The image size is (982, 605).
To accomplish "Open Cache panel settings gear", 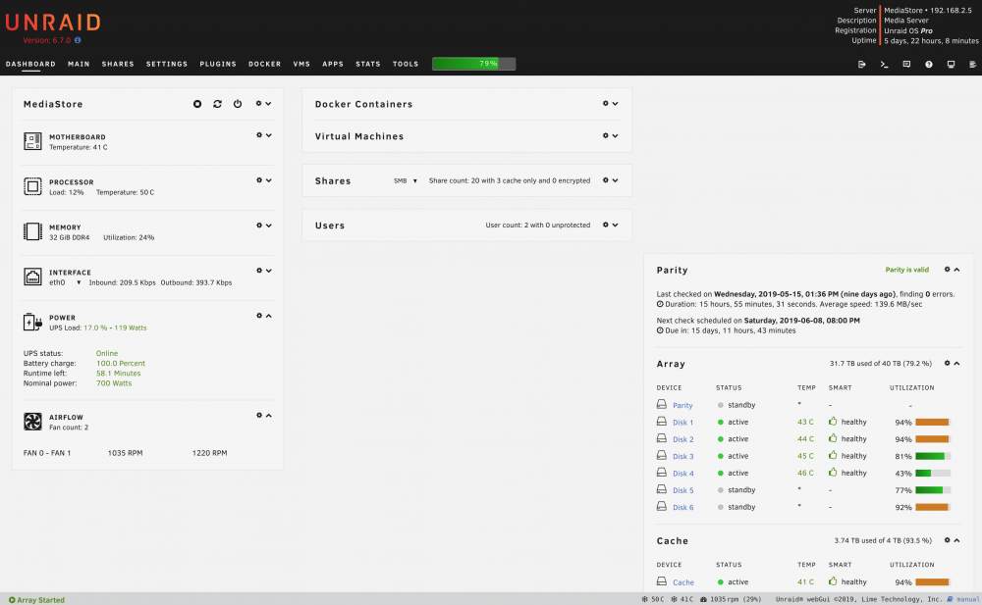I will pyautogui.click(x=947, y=540).
